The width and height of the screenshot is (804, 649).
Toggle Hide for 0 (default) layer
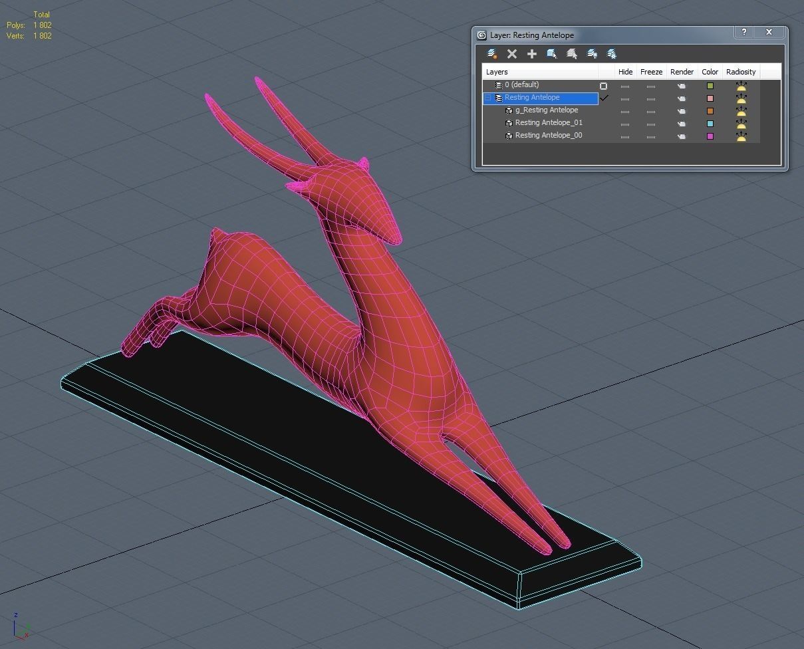click(x=625, y=86)
